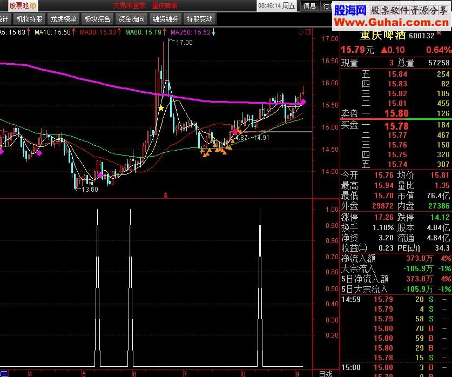Click the MA60: 15.19 indicator label
452x377 pixels.
(143, 32)
